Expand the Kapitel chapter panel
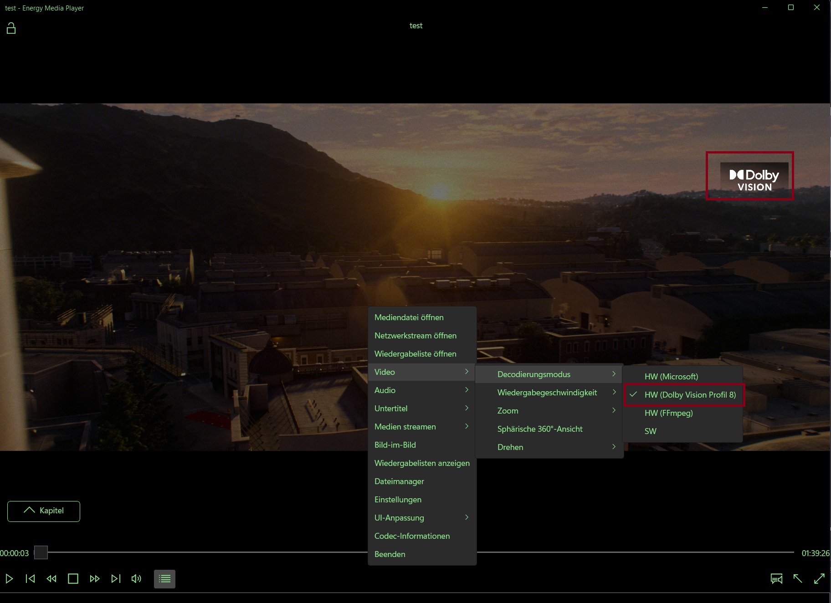The image size is (831, 603). tap(44, 511)
